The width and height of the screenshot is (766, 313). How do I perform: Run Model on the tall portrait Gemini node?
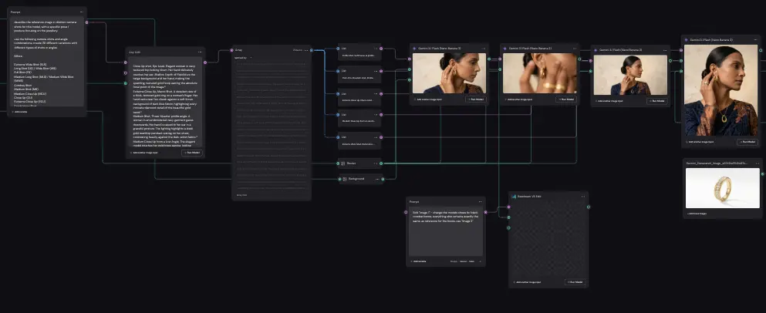(747, 142)
